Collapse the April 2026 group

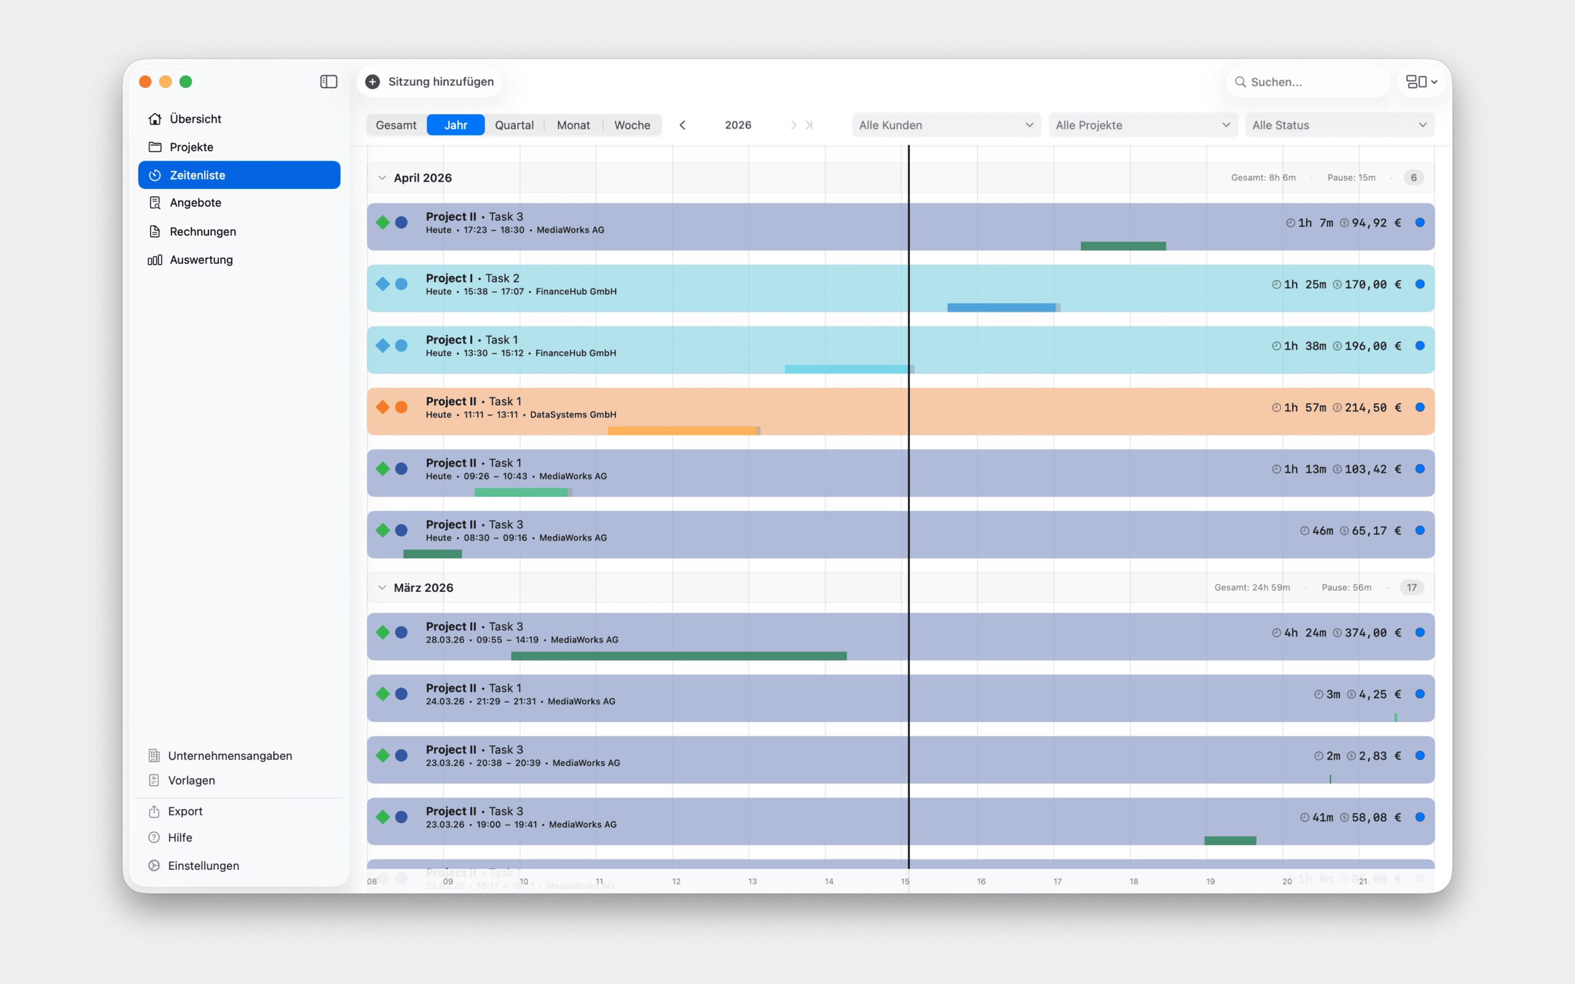pos(382,178)
